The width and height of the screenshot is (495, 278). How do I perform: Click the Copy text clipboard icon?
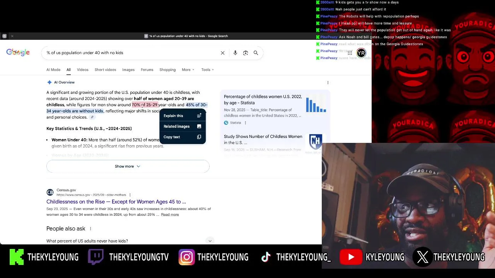(199, 137)
